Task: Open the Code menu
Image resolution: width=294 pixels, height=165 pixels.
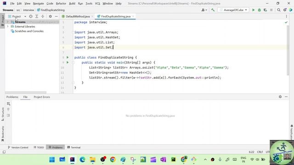Action: (x=50, y=4)
